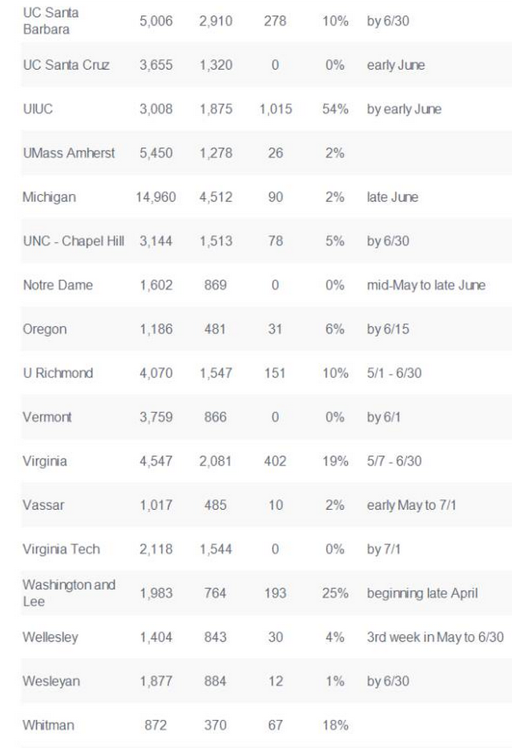Click the 'beginning late April' cell
This screenshot has height=748, width=512.
pos(421,593)
